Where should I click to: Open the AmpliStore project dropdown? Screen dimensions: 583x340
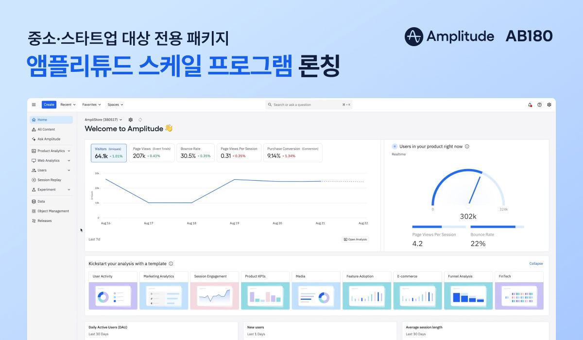pos(103,119)
